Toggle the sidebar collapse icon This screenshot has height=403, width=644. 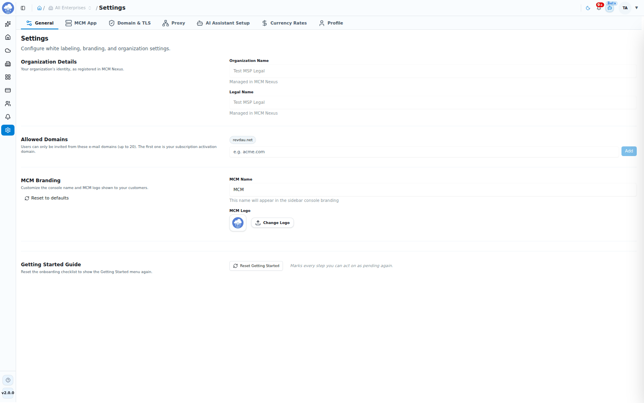click(x=23, y=8)
